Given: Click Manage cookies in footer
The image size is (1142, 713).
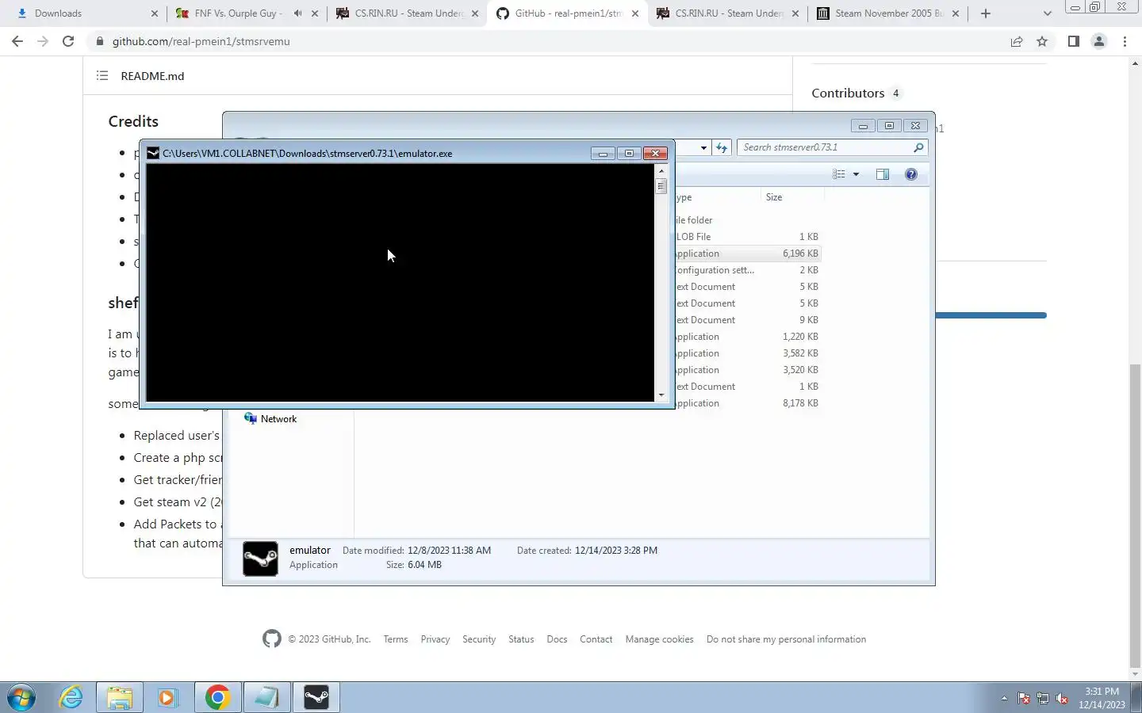Looking at the screenshot, I should click(x=659, y=639).
